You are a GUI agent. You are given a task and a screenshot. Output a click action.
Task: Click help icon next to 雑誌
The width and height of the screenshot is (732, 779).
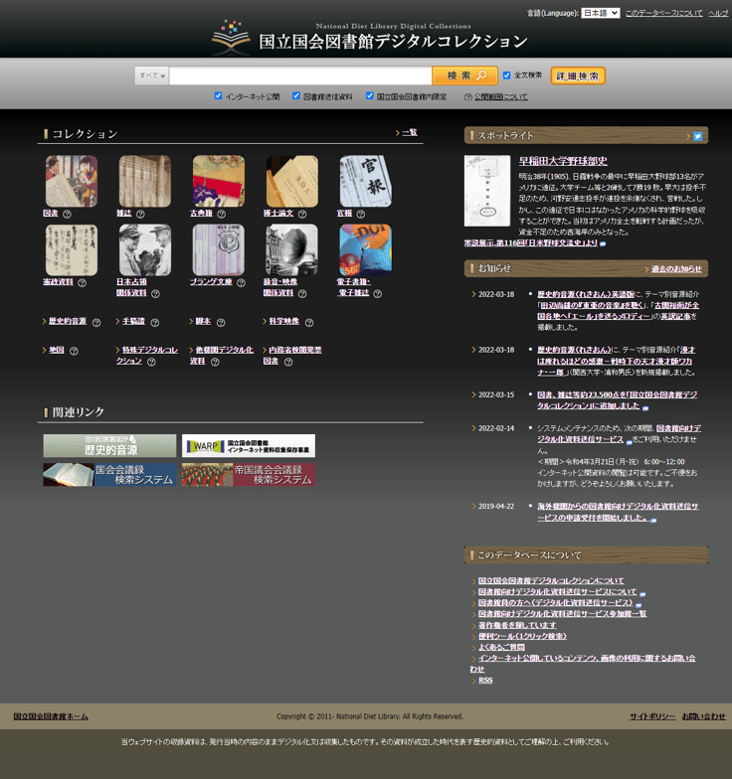point(140,215)
